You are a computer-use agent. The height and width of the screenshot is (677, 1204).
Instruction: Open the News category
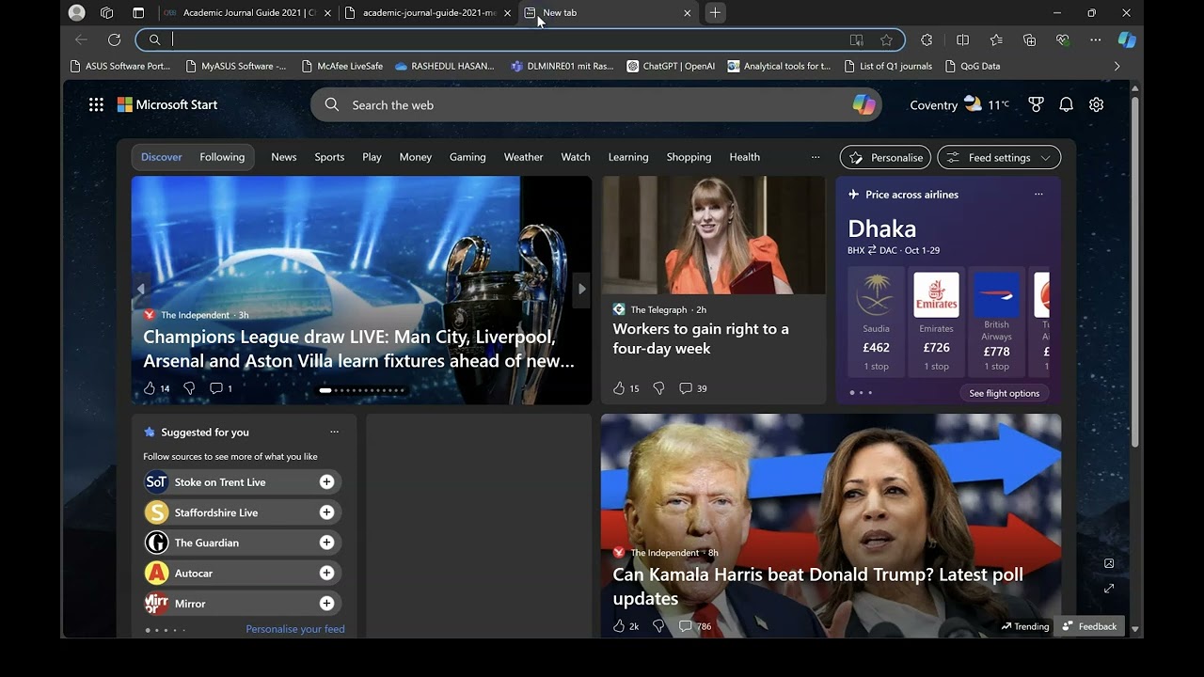point(284,157)
